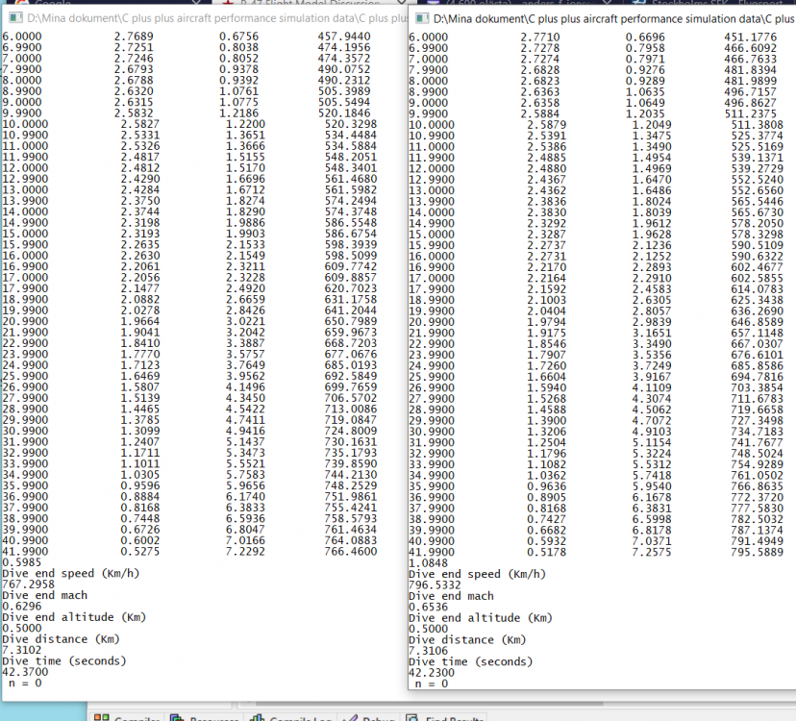Click the Resources panel icon
796x721 pixels.
177,715
